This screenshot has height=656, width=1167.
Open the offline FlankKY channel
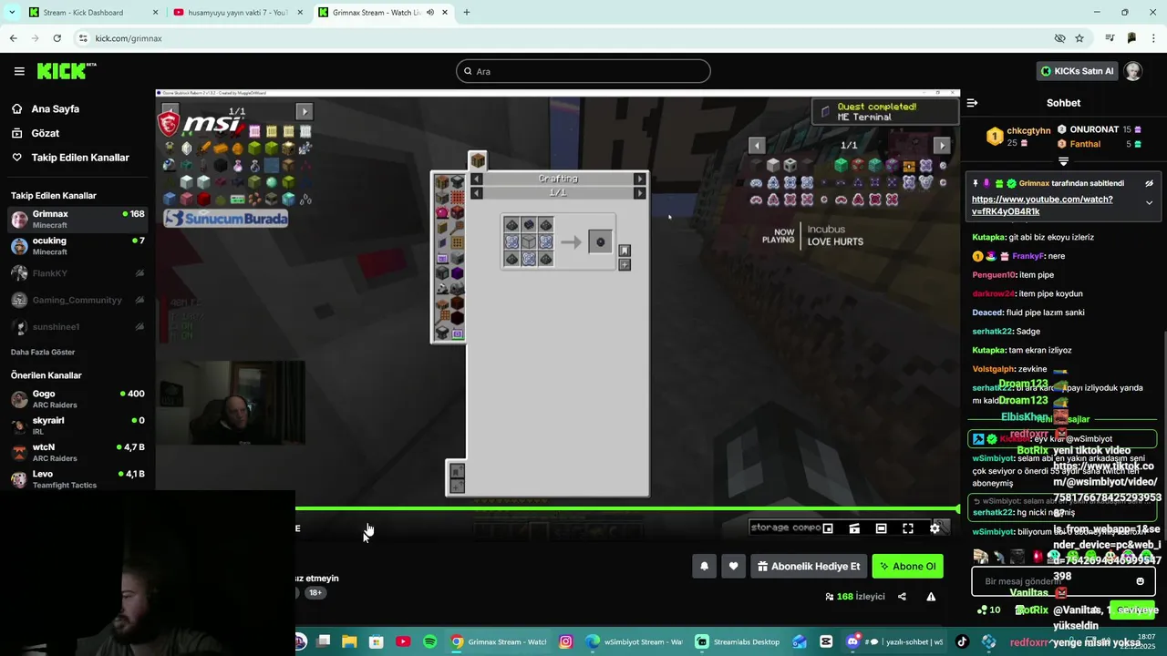[x=77, y=273]
